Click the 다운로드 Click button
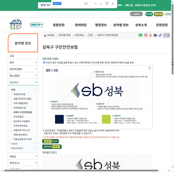Screen dimensions: 174x172 pyautogui.click(x=50, y=141)
